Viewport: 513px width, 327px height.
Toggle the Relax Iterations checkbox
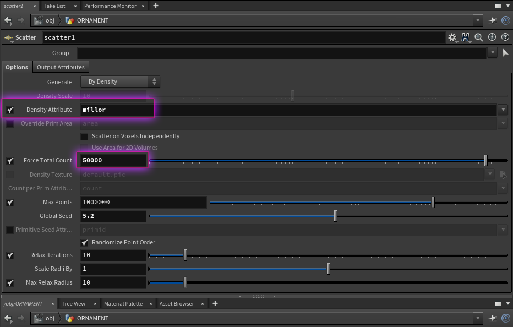(10, 255)
